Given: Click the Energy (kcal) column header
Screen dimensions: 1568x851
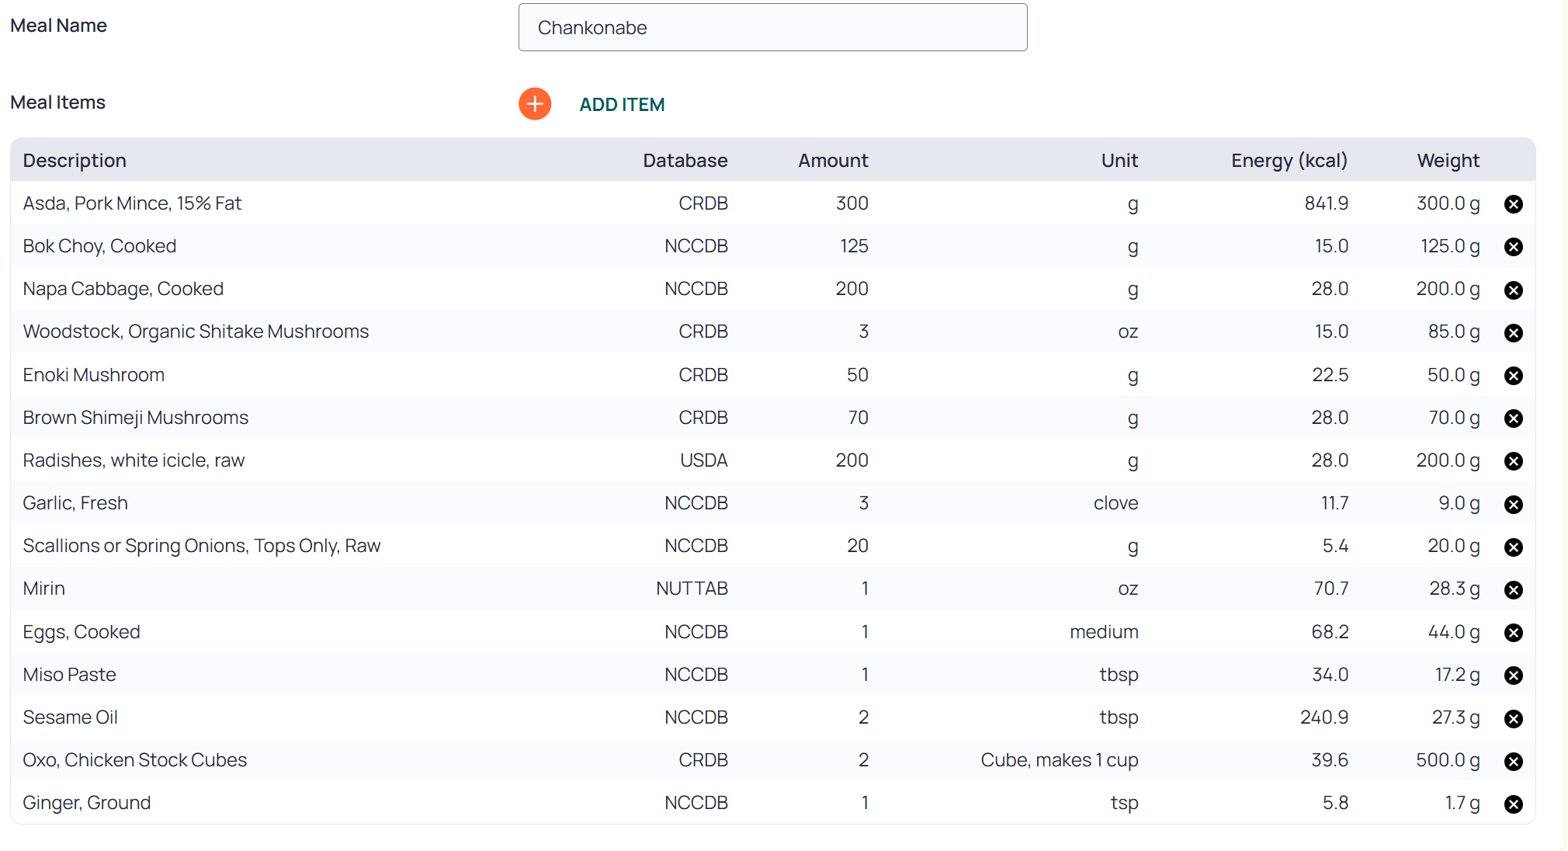Looking at the screenshot, I should (1289, 161).
